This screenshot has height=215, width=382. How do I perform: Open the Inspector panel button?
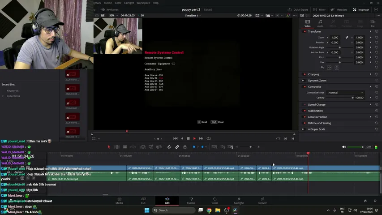[x=361, y=10]
